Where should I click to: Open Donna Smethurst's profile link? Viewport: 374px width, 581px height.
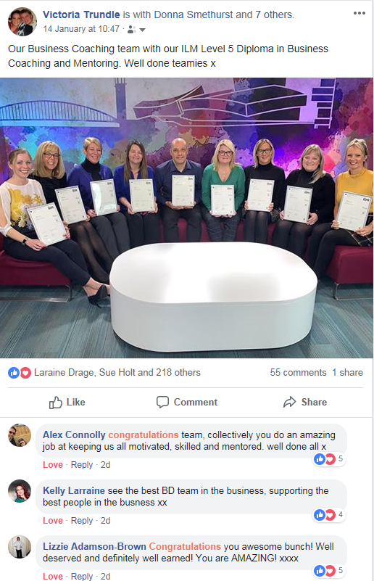coord(193,15)
